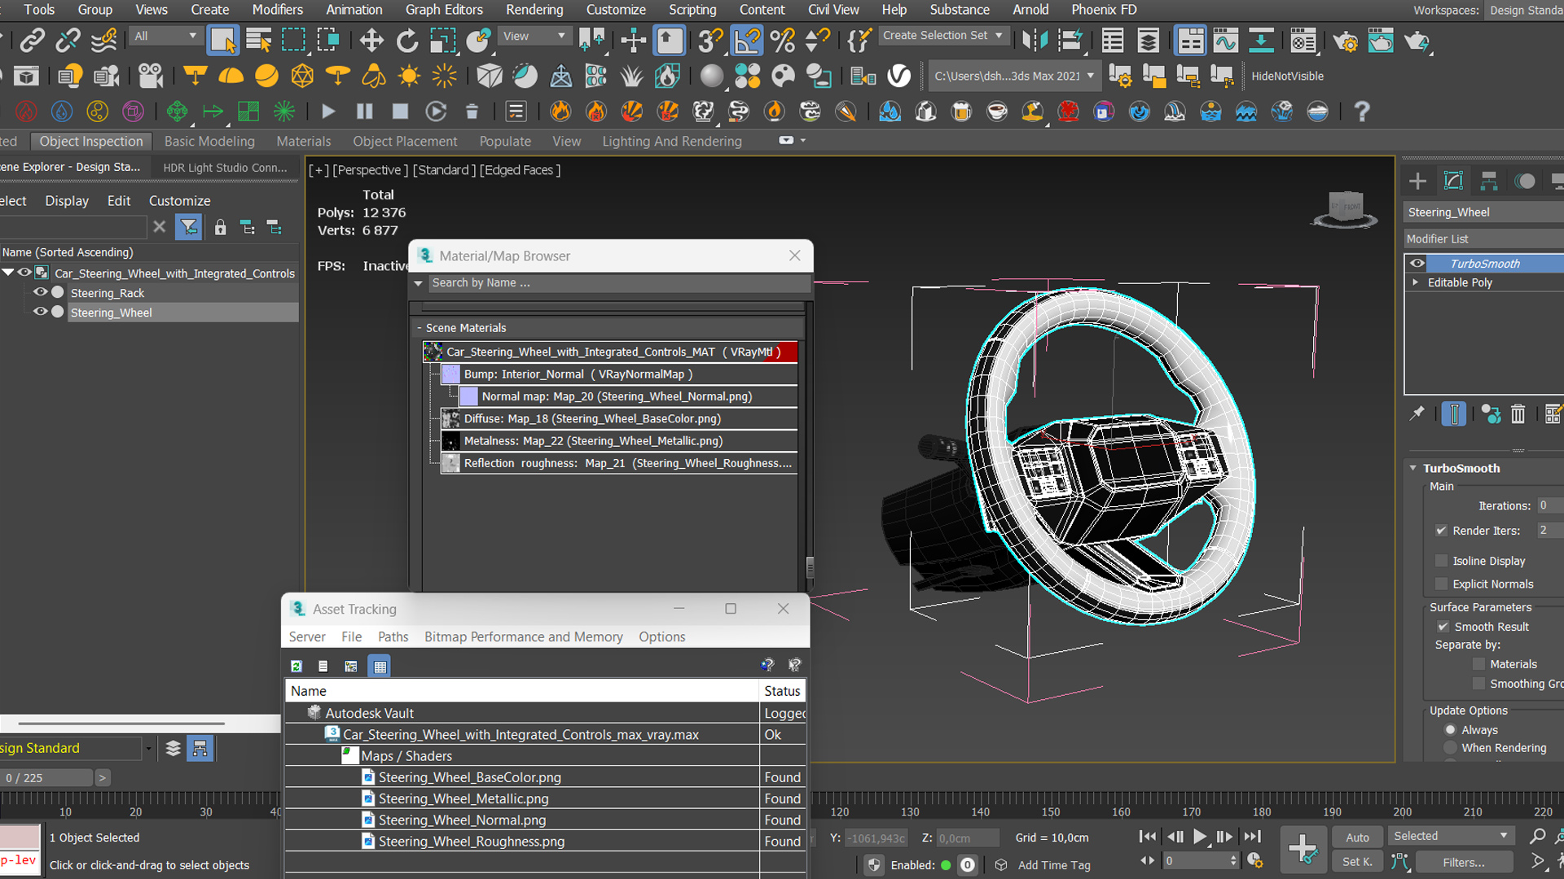Open the Create panel plus icon
The width and height of the screenshot is (1564, 879).
(1417, 181)
